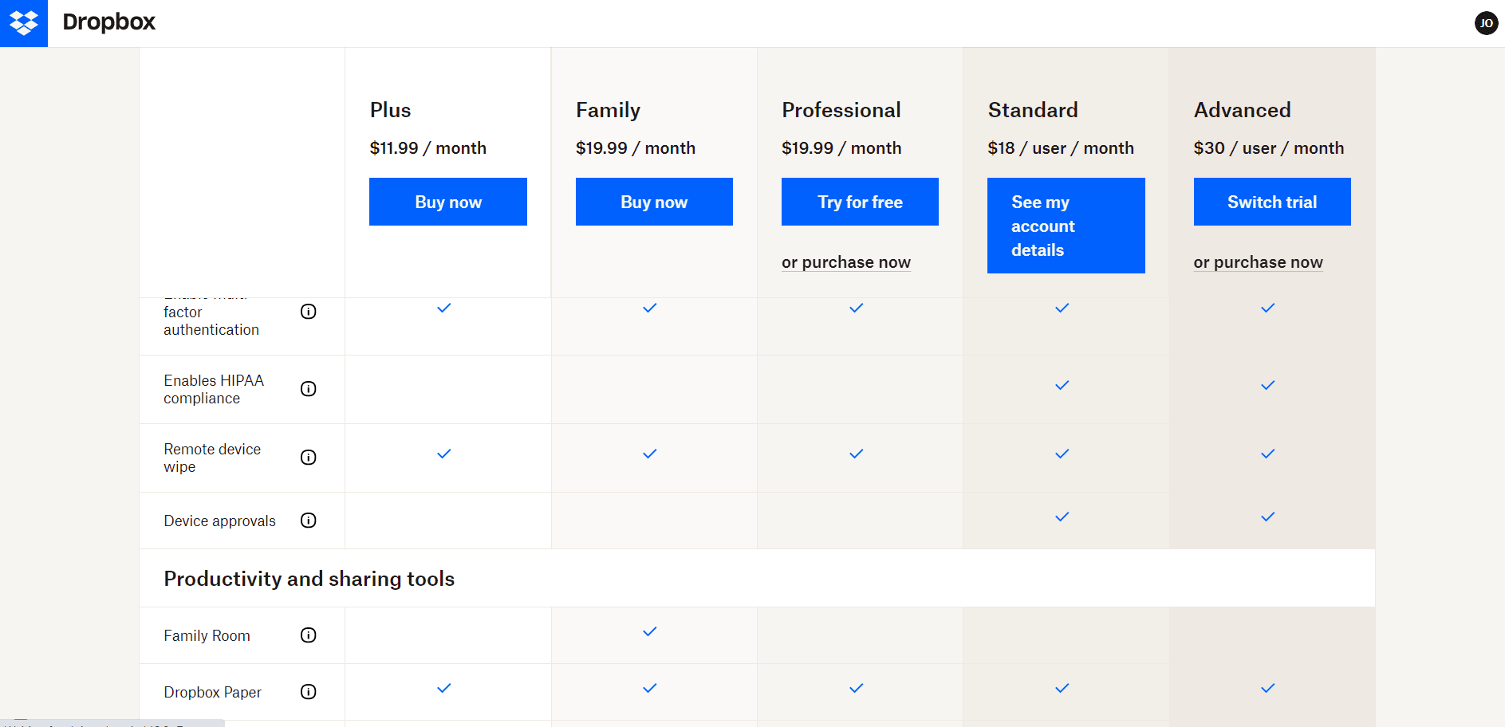This screenshot has width=1505, height=727.
Task: Click Buy now under the Plus plan
Action: (447, 202)
